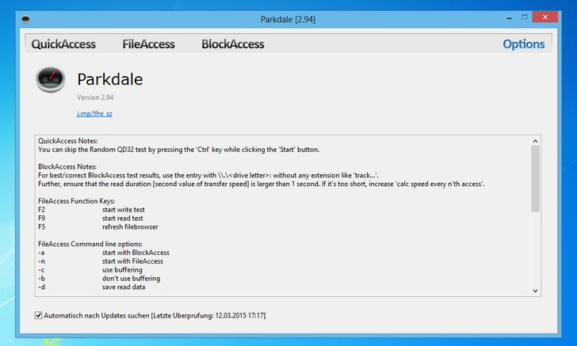
Task: Click the '-a start with BlockAccess' line
Action: coord(104,253)
